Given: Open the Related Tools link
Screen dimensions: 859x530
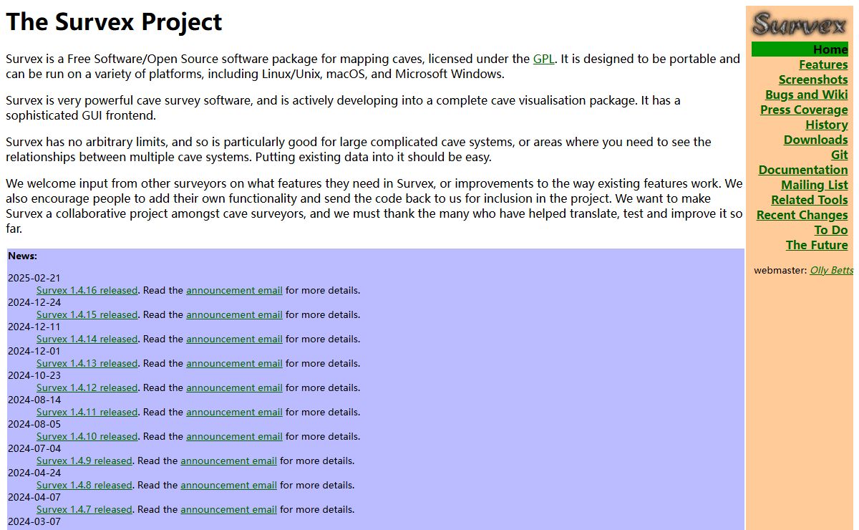Looking at the screenshot, I should (809, 200).
